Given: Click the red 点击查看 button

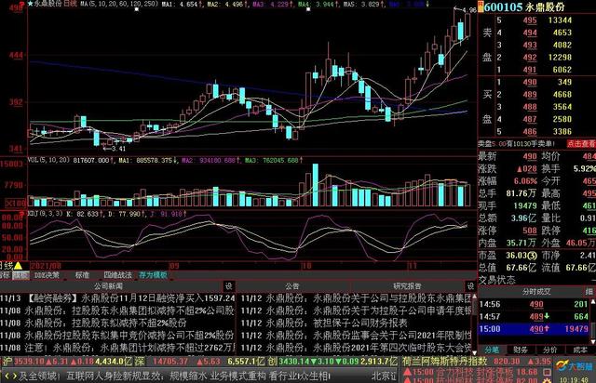Looking at the screenshot, I should point(580,143).
